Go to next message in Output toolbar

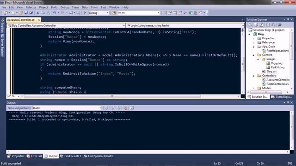point(118,108)
